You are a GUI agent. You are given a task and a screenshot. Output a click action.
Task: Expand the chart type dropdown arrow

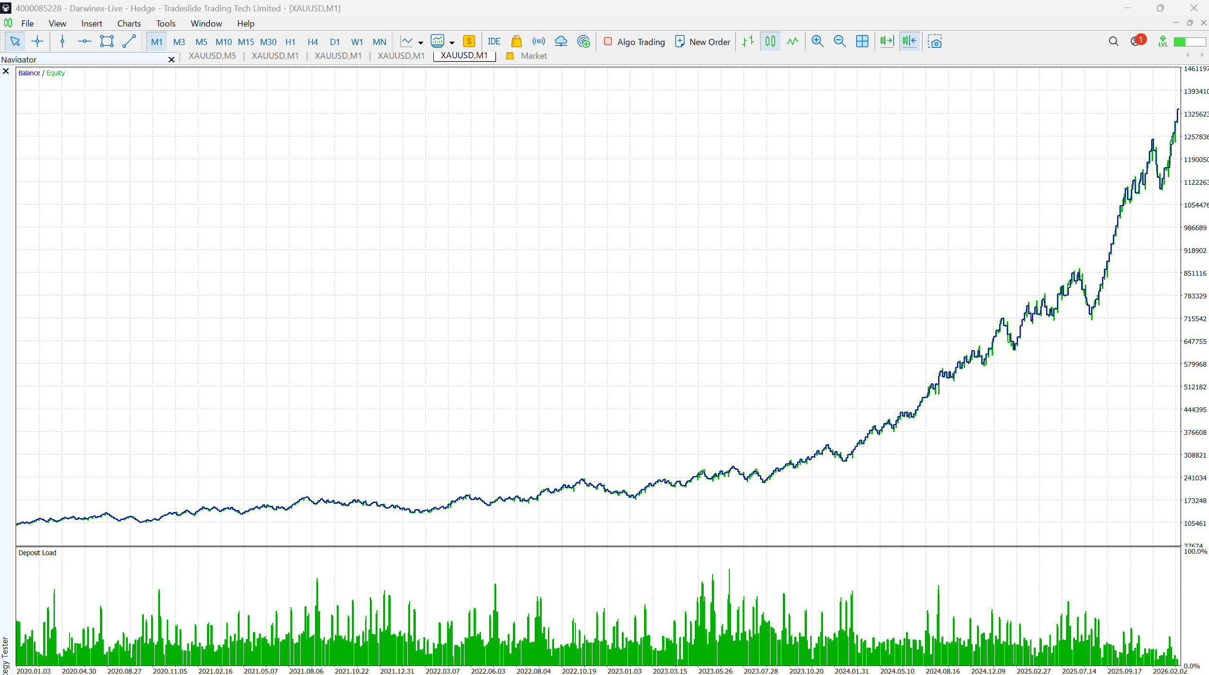click(x=421, y=43)
